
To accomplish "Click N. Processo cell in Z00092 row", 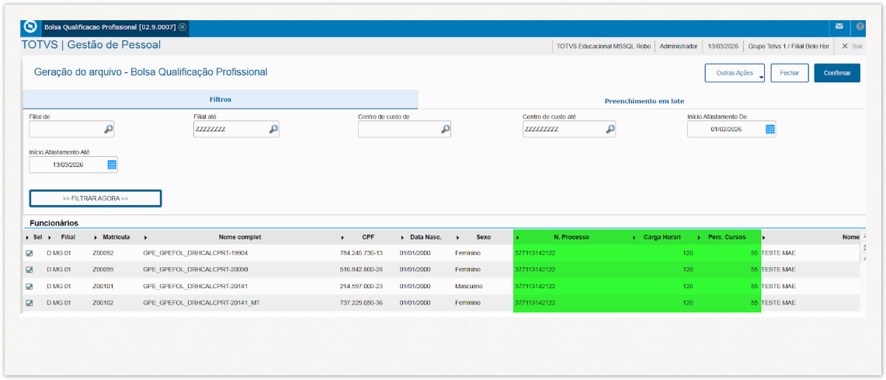I will pyautogui.click(x=535, y=253).
